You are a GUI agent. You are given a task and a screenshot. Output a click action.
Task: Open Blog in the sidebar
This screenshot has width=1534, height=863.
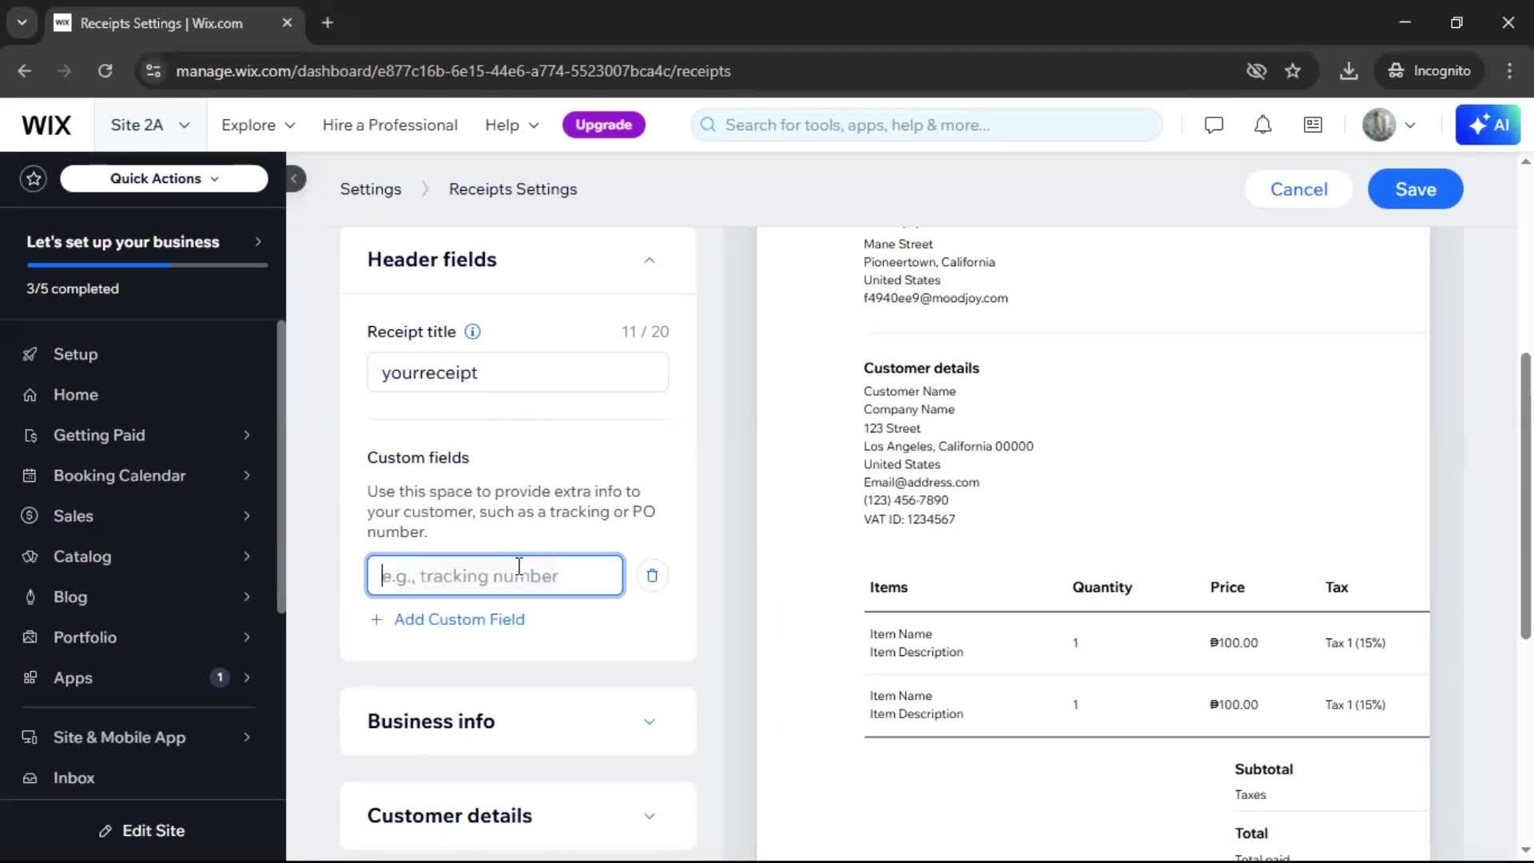click(x=70, y=597)
